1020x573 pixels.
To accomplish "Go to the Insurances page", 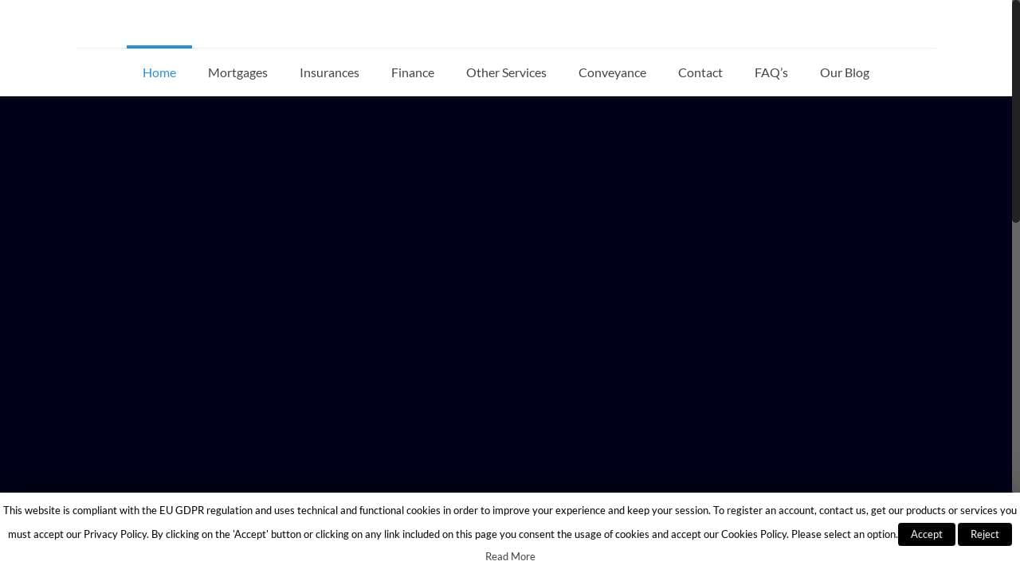I will [329, 72].
